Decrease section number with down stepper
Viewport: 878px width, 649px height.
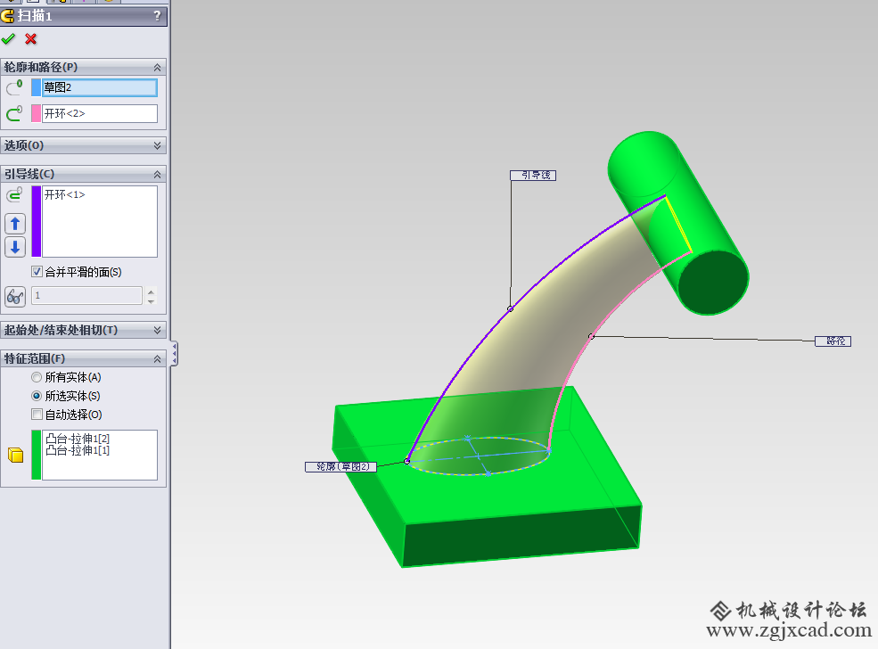[152, 300]
